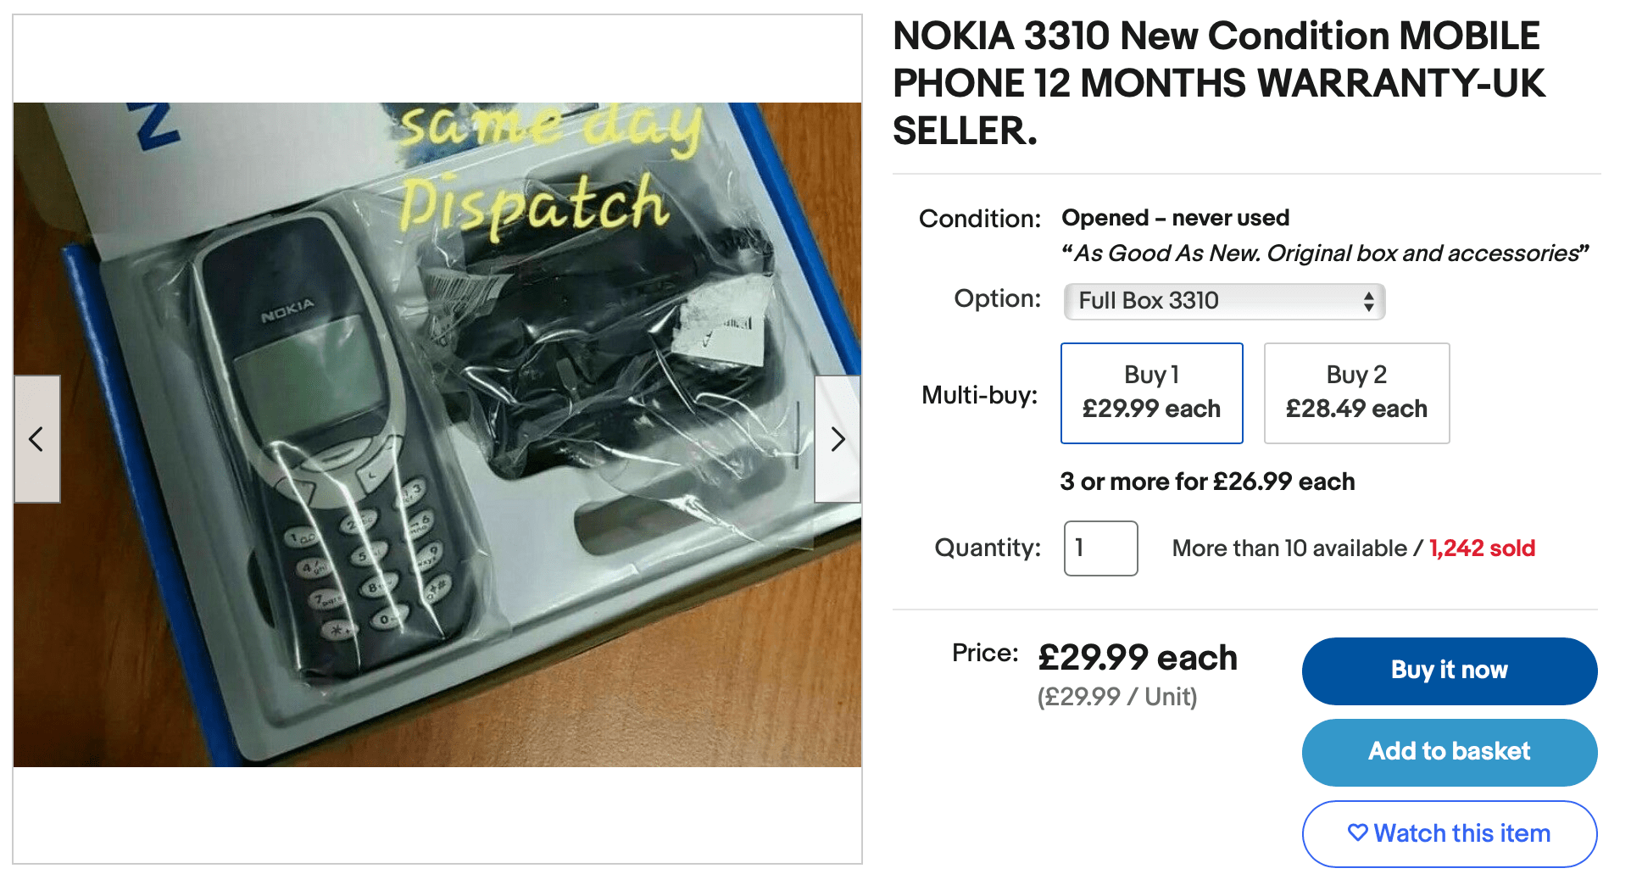Click the (£29.99 / Unit) price text
1631x885 pixels.
[x=1116, y=697]
